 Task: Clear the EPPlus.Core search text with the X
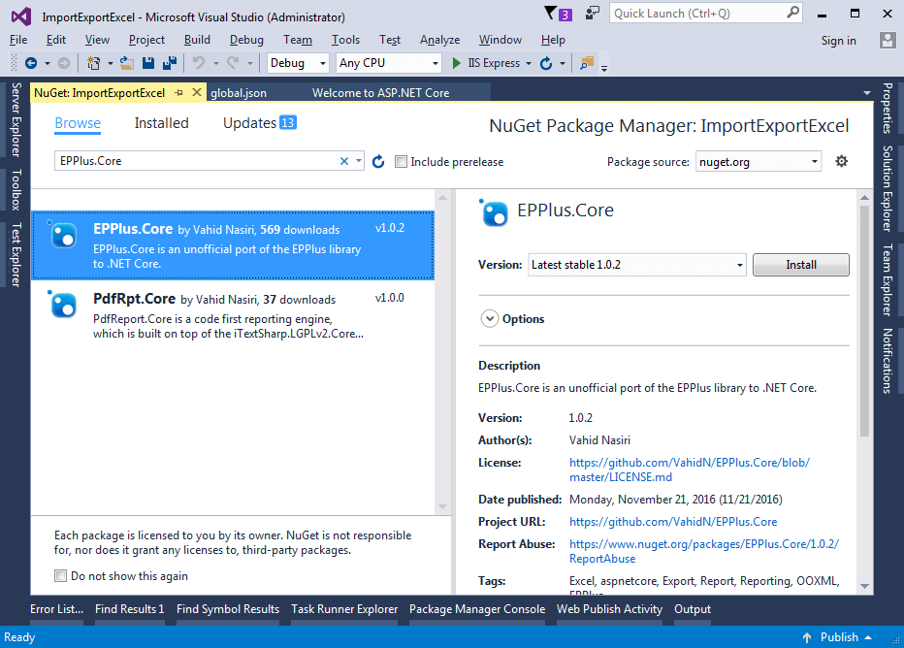[343, 161]
